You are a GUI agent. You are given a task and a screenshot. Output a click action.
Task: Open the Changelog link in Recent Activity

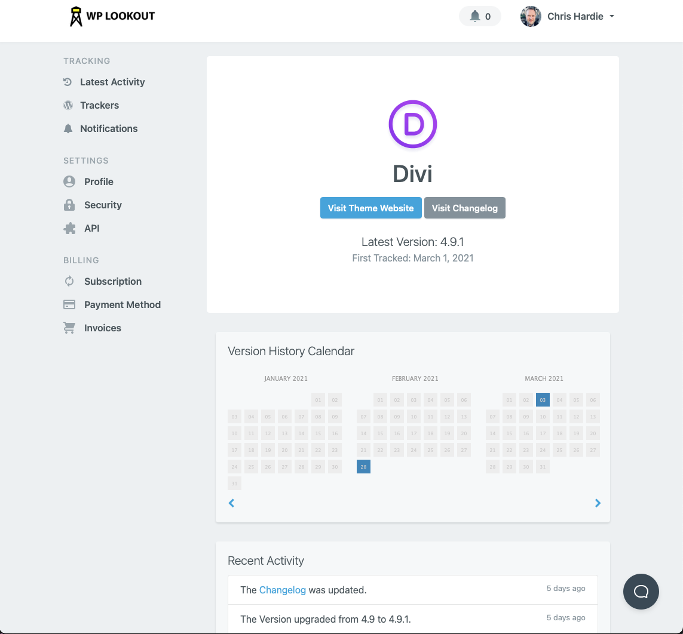pos(282,590)
